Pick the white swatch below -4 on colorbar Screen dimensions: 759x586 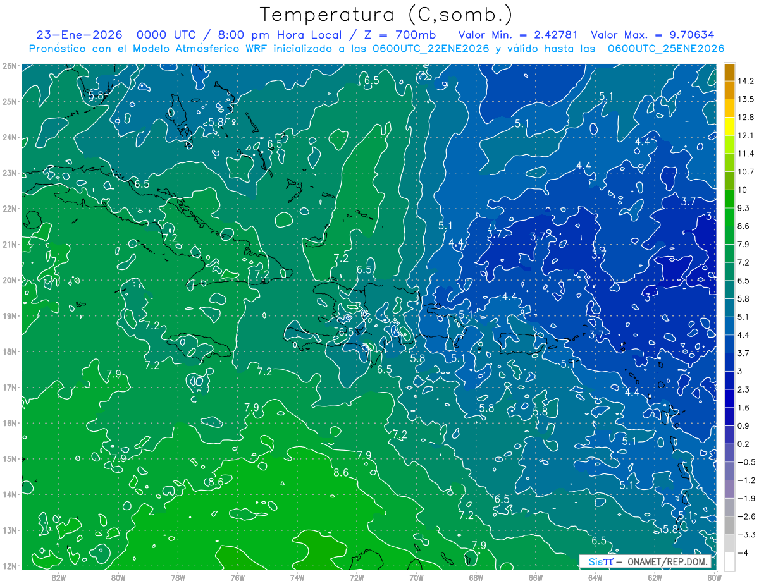tap(729, 561)
